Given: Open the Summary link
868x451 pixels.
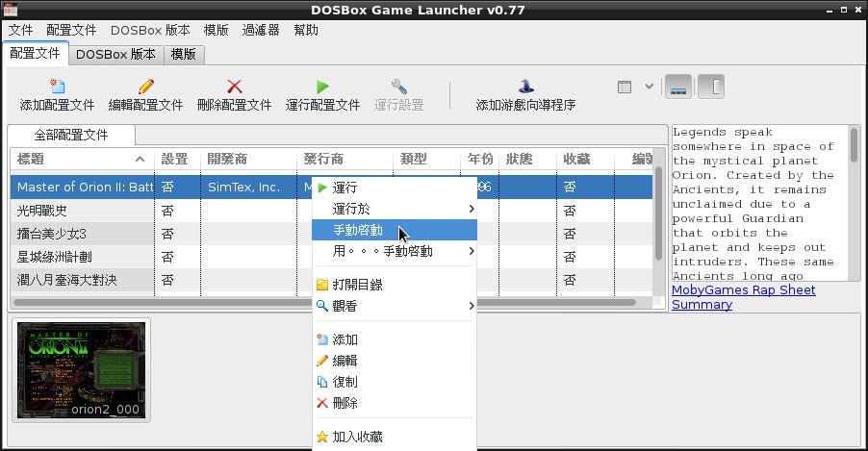Looking at the screenshot, I should pos(702,305).
